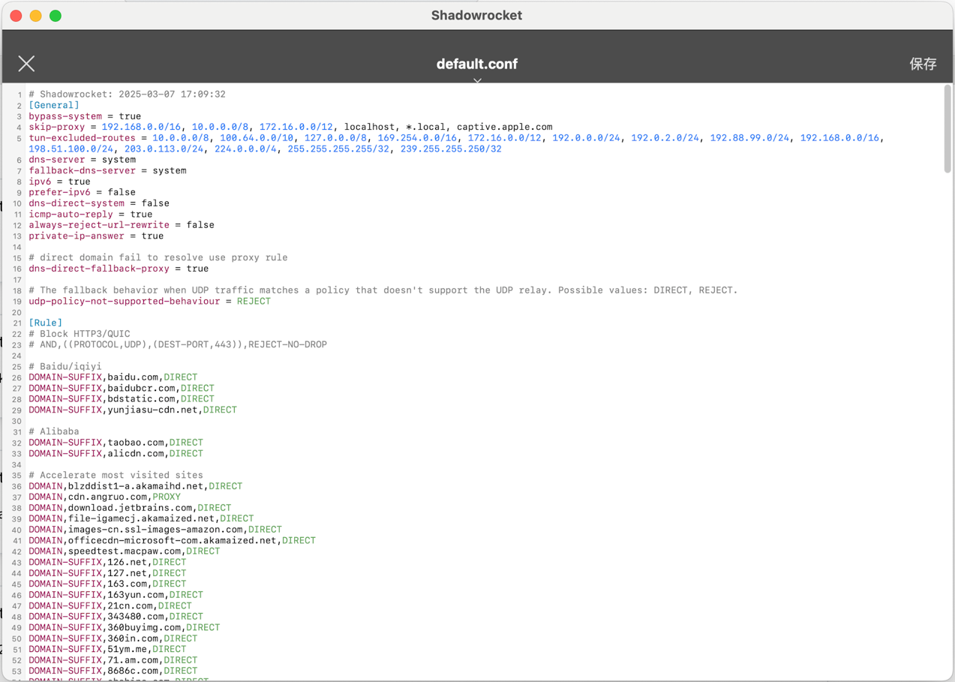The image size is (955, 682).
Task: Click the fallback-dns-server = system line
Action: point(107,171)
